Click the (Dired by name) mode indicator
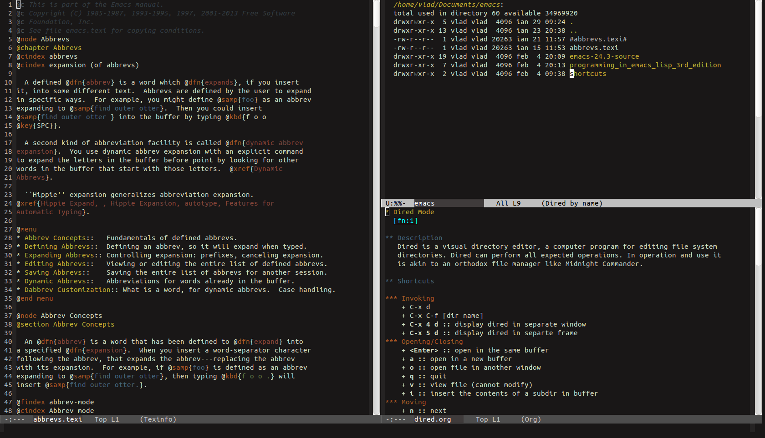Image resolution: width=765 pixels, height=438 pixels. point(572,203)
